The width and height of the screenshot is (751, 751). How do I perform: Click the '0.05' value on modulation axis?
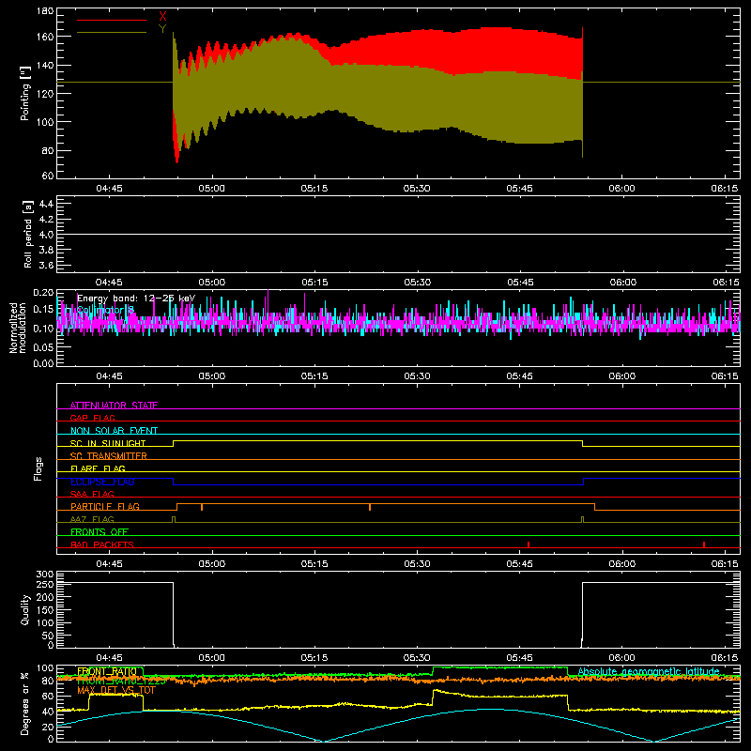43,347
